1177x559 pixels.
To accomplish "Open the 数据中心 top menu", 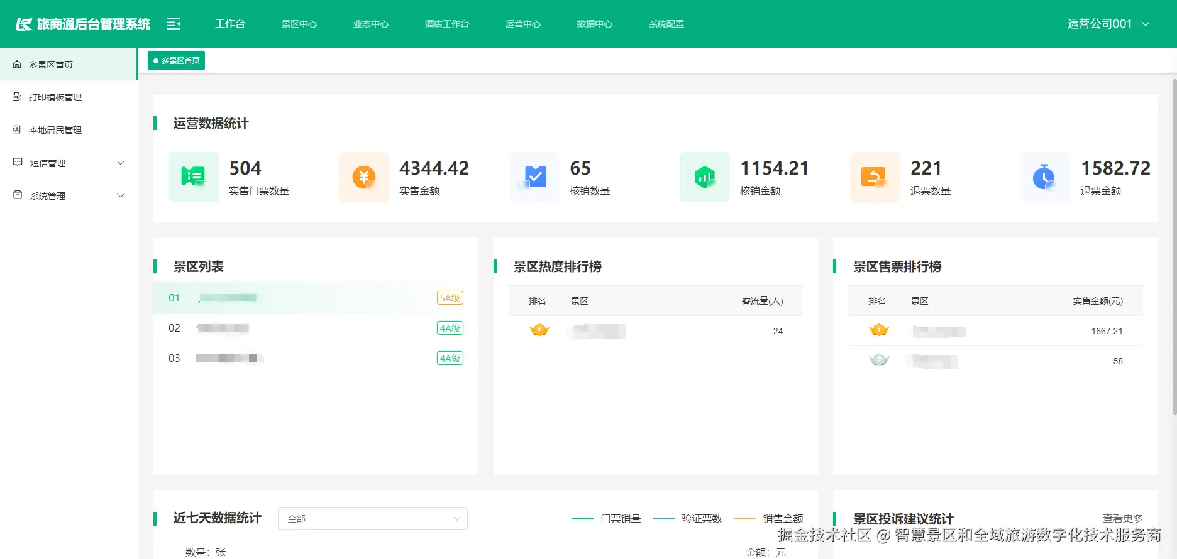I will coord(595,24).
